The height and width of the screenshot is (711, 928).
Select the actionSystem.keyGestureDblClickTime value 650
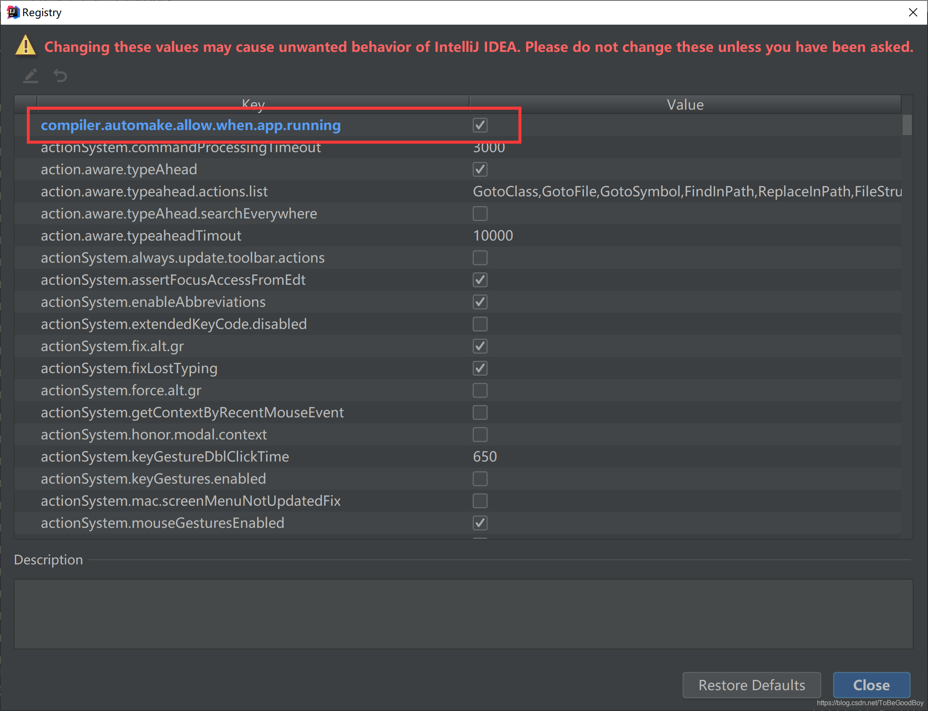click(x=485, y=457)
